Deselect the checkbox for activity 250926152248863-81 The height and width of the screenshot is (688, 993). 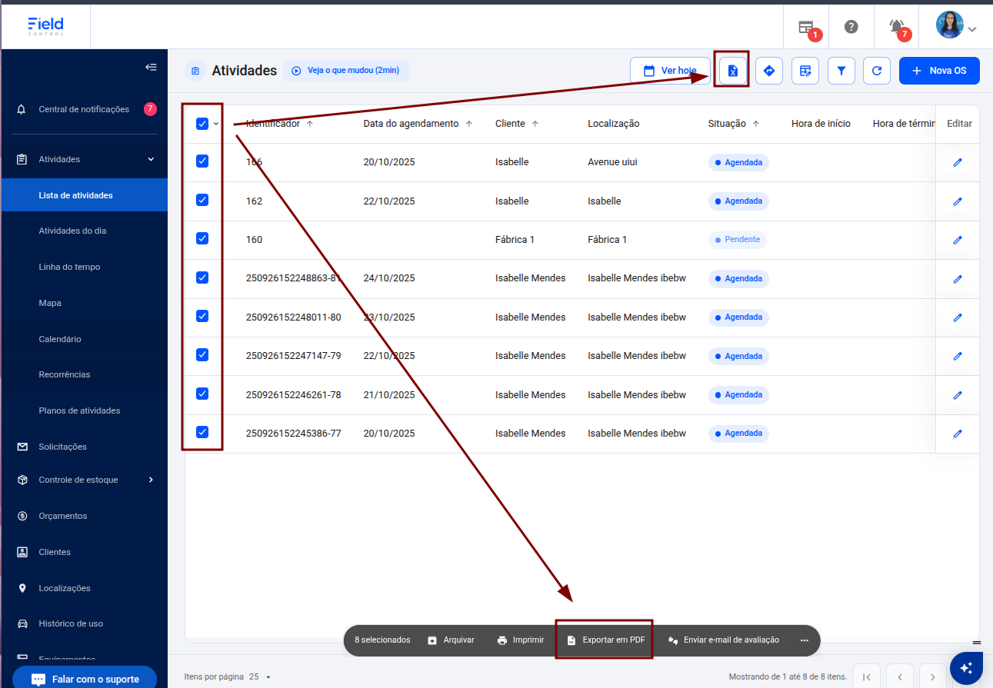(x=202, y=278)
